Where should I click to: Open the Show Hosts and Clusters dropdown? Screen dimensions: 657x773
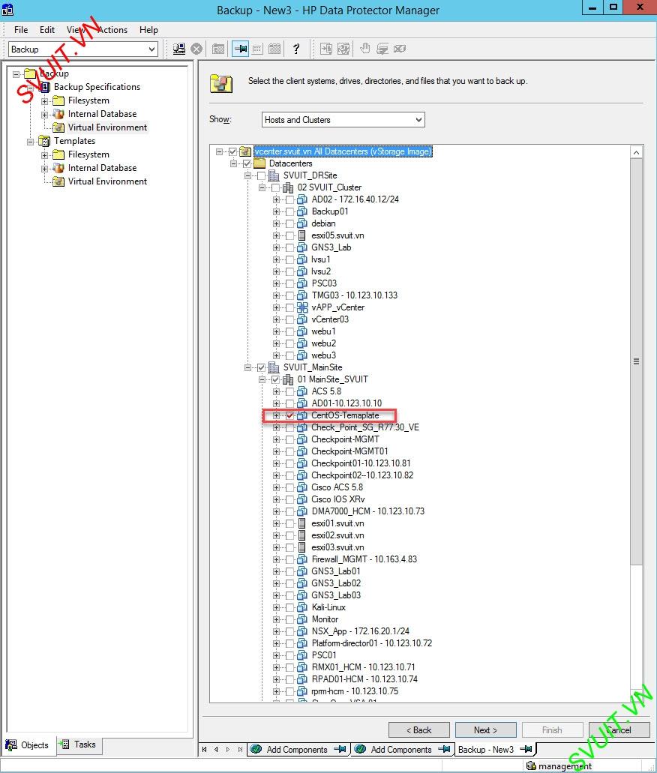[418, 120]
